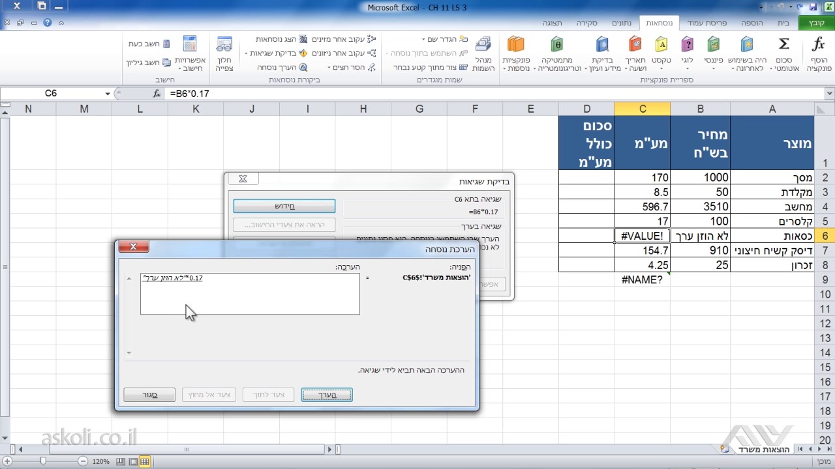Viewport: 835px width, 469px height.
Task: Click the row 7 header
Action: coord(825,251)
